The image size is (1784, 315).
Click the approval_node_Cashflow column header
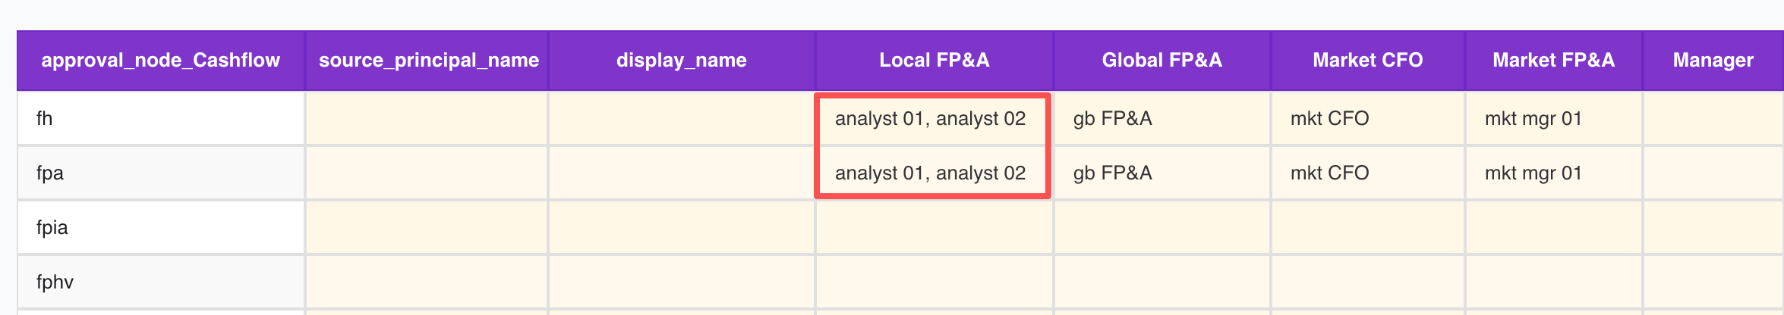(x=160, y=61)
